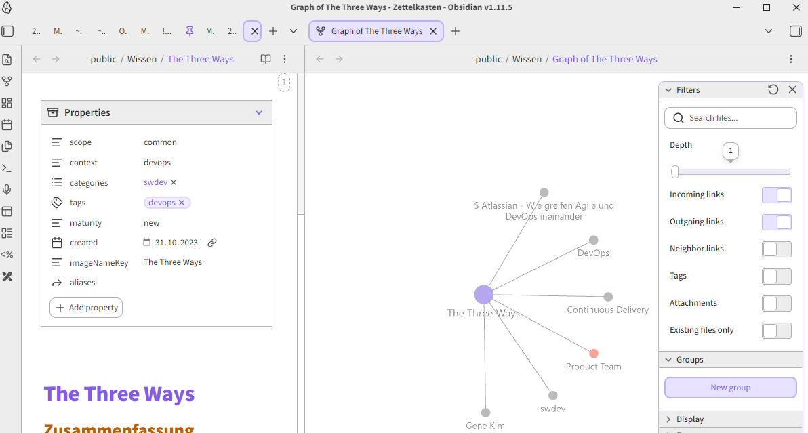Open daily note calendar icon in ribbon
Image resolution: width=808 pixels, height=433 pixels.
pyautogui.click(x=7, y=125)
